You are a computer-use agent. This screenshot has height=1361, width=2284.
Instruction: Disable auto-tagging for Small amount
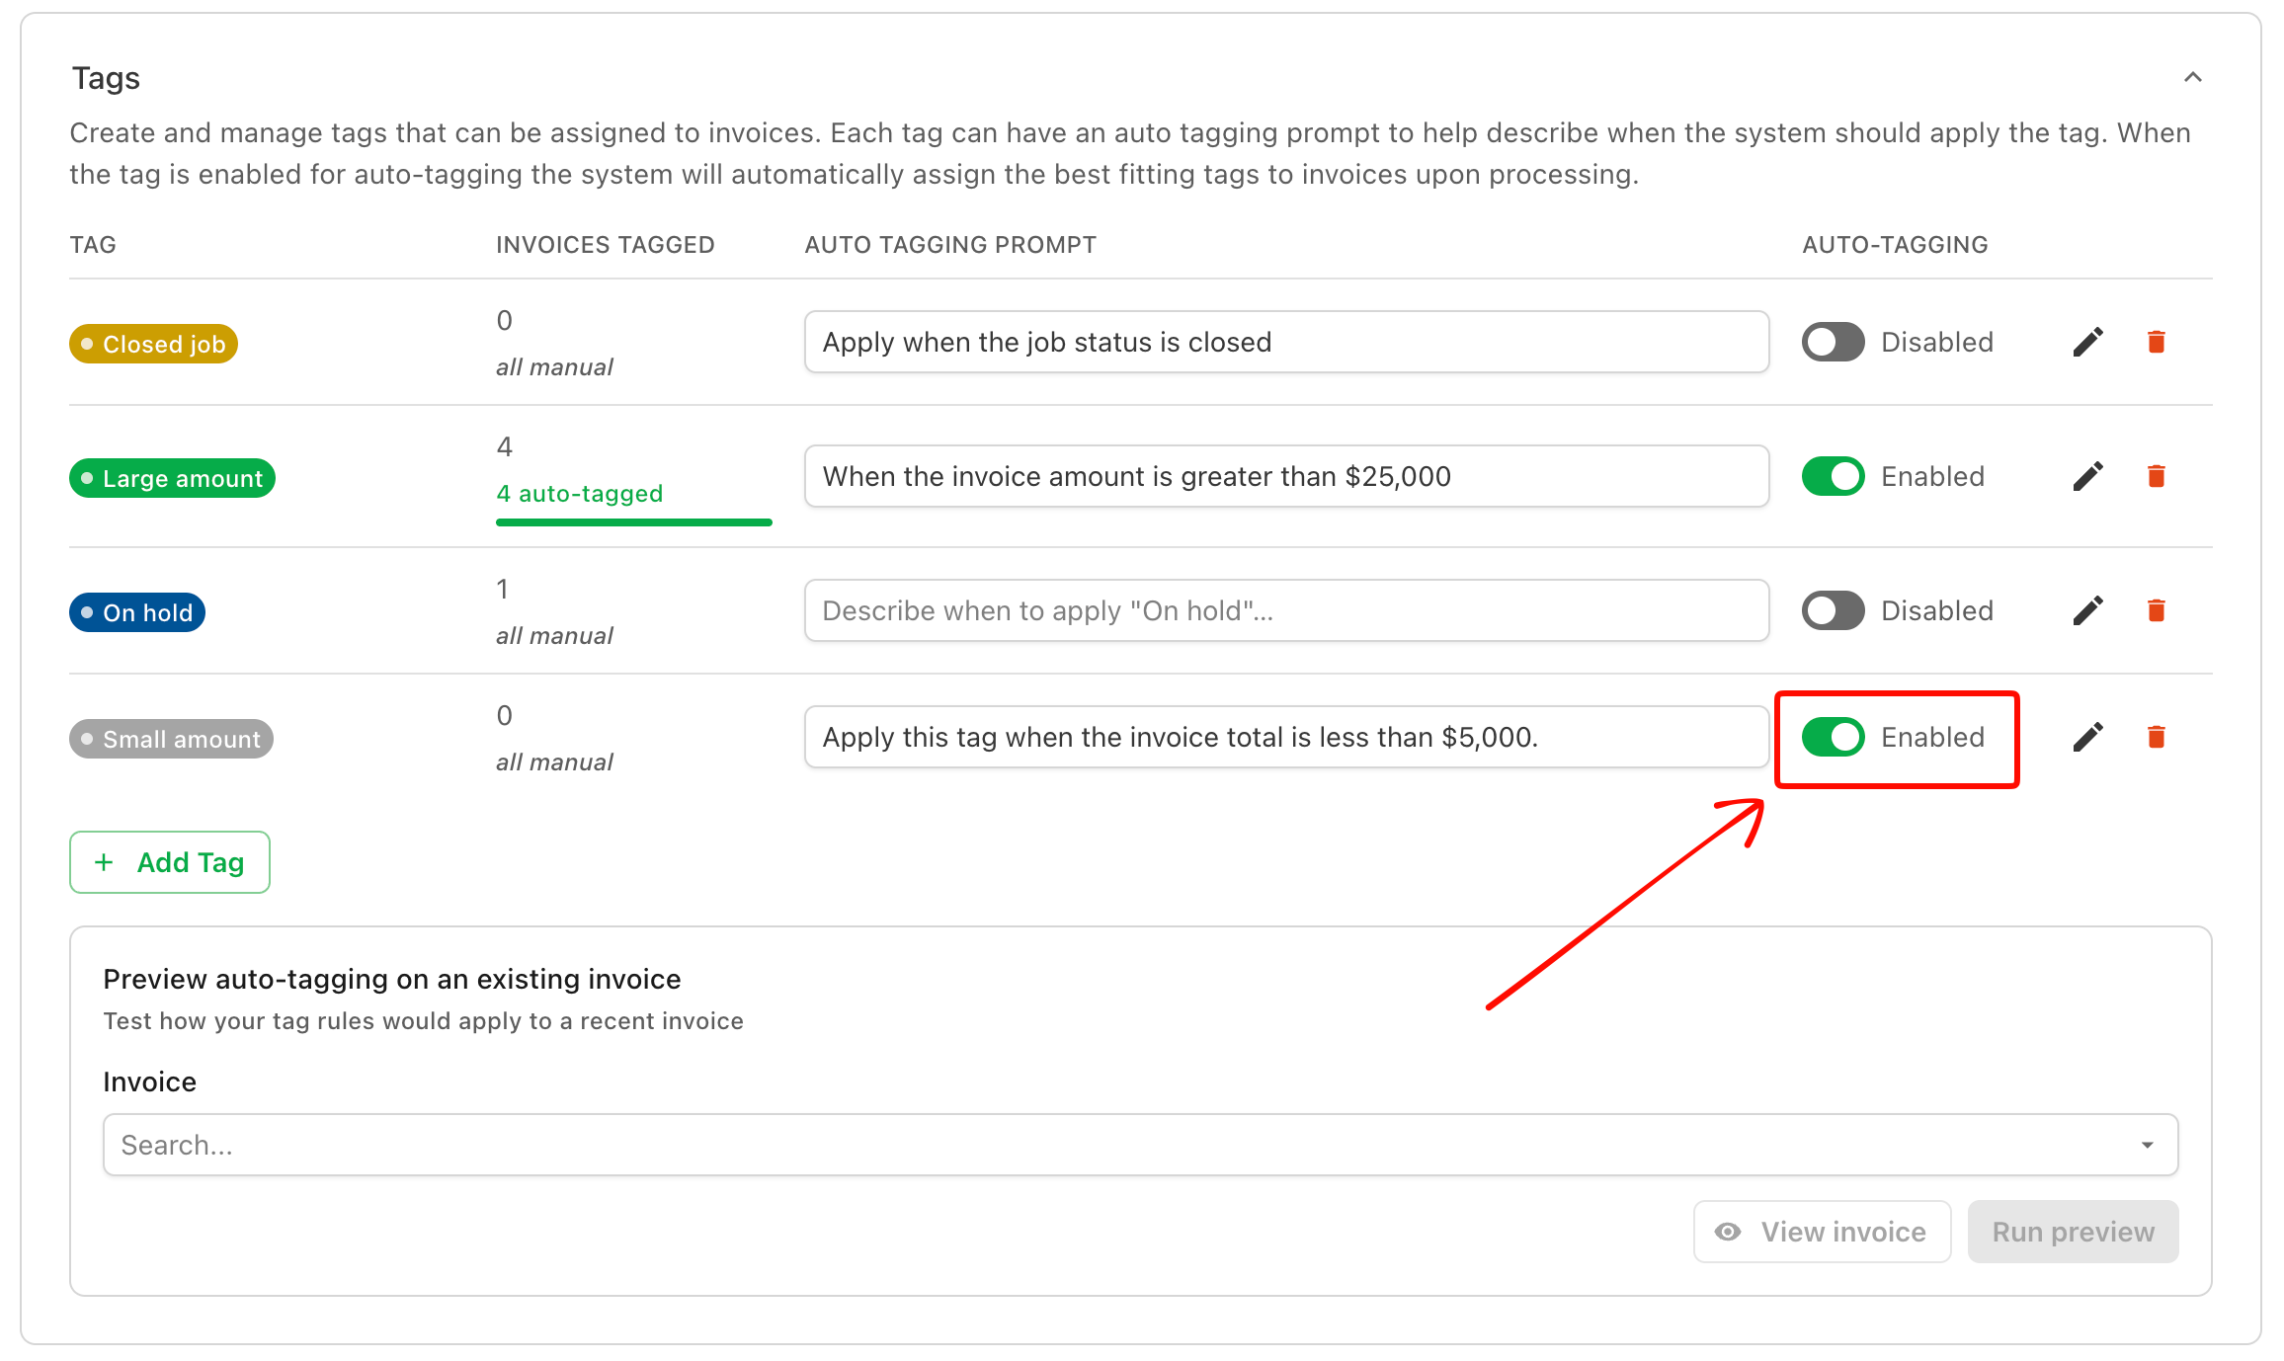click(1833, 737)
